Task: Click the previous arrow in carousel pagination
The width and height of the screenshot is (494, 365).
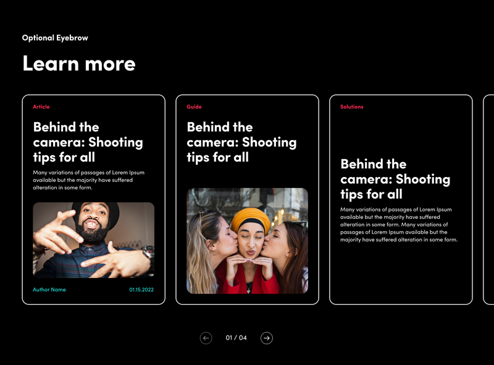Action: [x=206, y=338]
